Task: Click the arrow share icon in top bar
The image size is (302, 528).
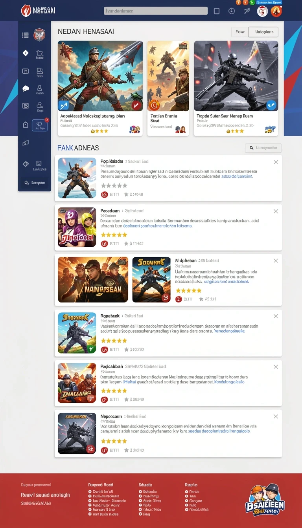Action: point(247,11)
